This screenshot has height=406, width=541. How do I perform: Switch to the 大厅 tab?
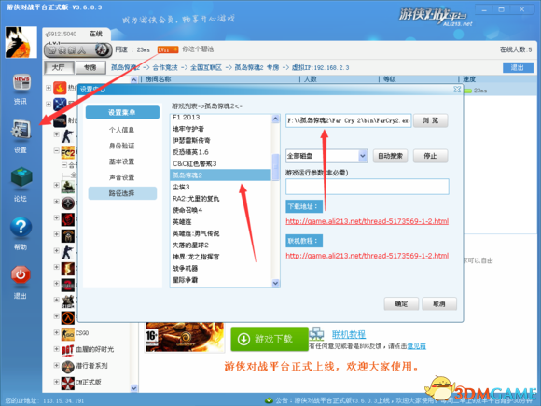[x=59, y=67]
